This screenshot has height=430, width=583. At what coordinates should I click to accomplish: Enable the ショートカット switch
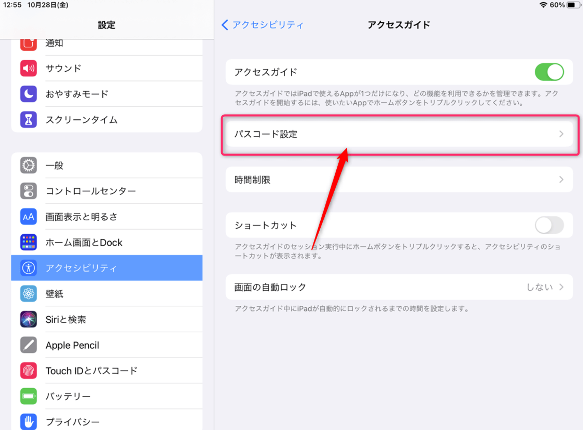click(x=549, y=225)
